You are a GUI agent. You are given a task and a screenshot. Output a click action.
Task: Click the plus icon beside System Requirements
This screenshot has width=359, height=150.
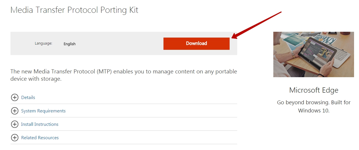click(15, 111)
